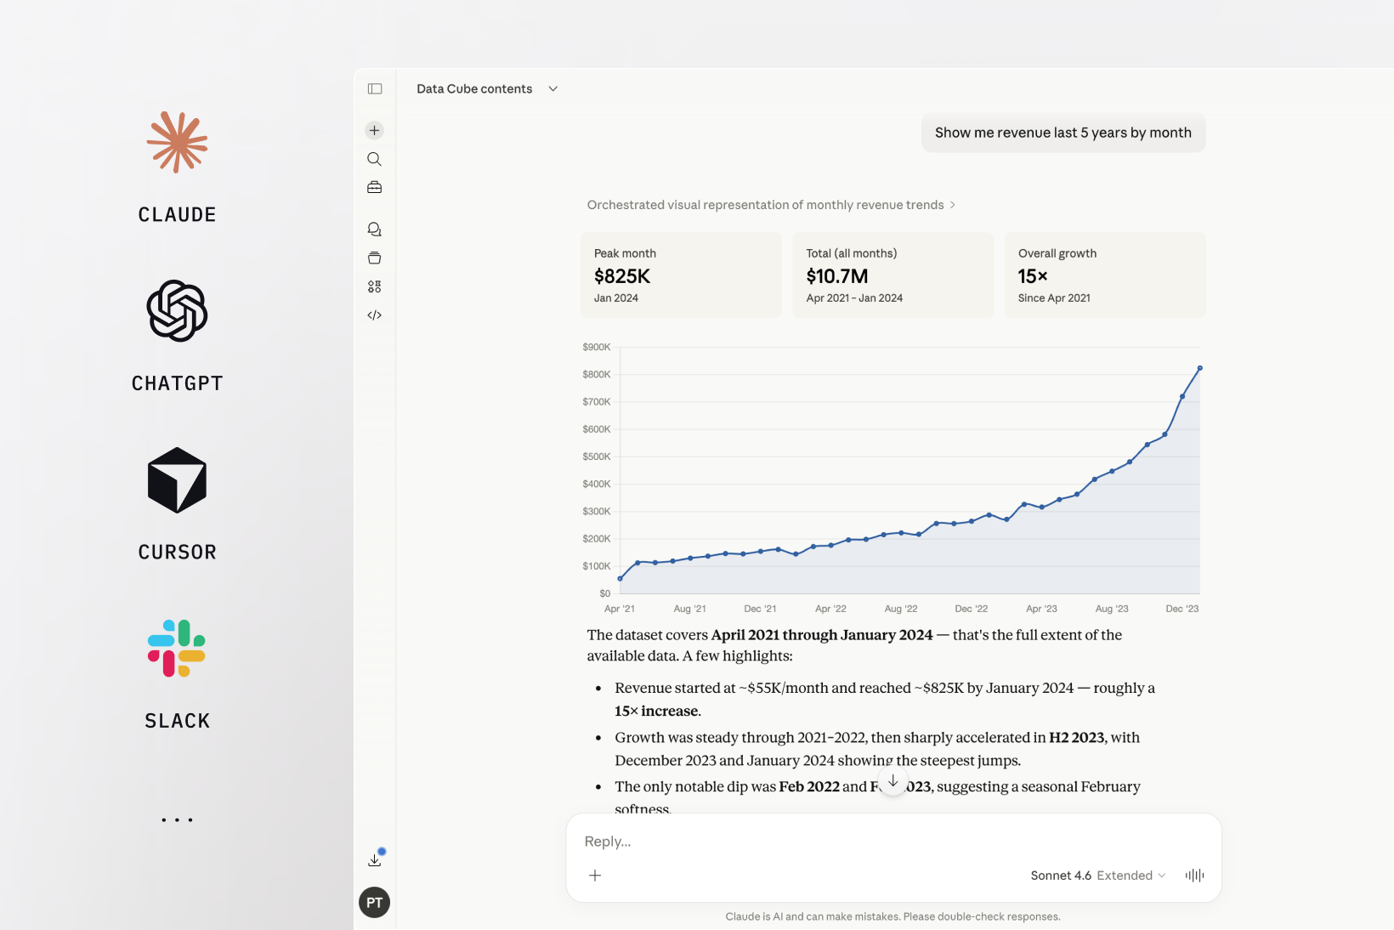This screenshot has height=930, width=1394.
Task: Expand the Orchestrated visual representation reasoning line
Action: pyautogui.click(x=771, y=205)
